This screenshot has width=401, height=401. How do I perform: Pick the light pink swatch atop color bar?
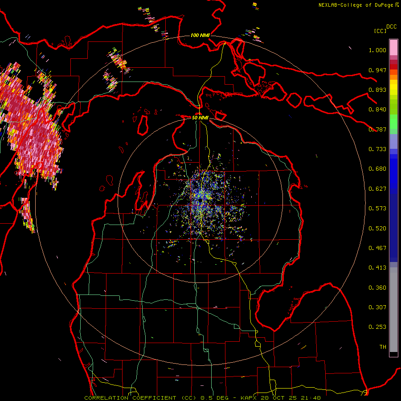click(x=393, y=47)
